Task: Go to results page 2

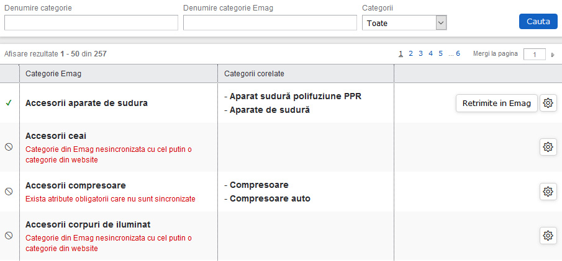Action: 411,54
